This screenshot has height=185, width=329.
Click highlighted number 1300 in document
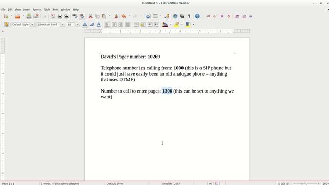tap(167, 91)
